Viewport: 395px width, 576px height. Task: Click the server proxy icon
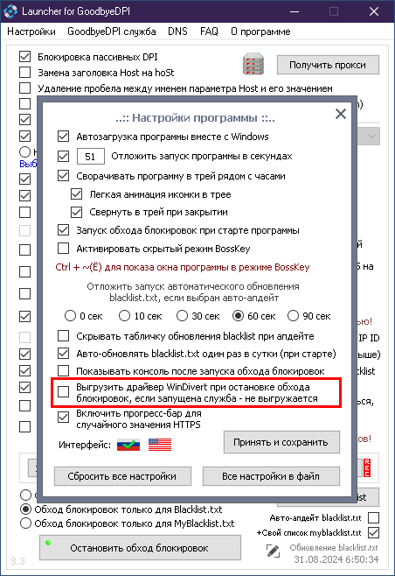point(253,64)
